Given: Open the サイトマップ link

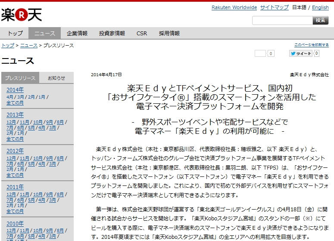Looking at the screenshot, I should (x=274, y=8).
